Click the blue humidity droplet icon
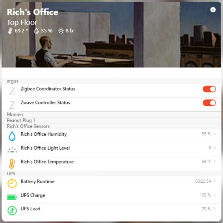223x223 pixels. 12,136
